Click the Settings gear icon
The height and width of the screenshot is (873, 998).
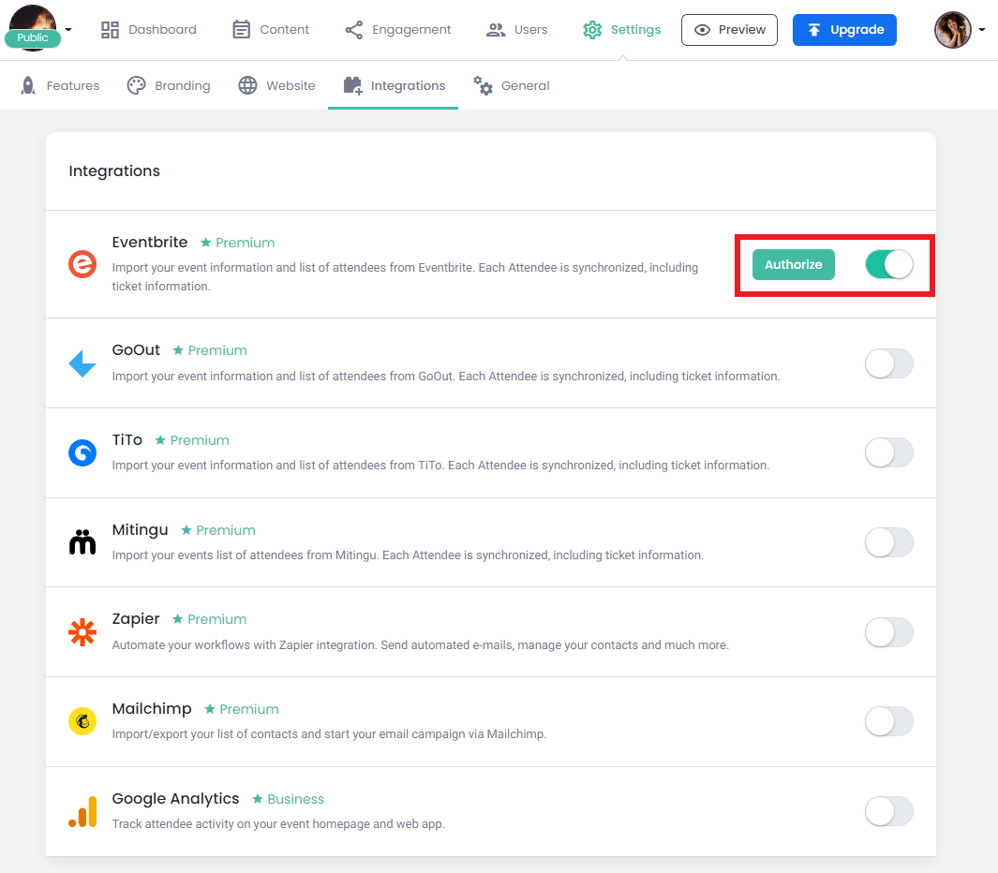(x=592, y=30)
